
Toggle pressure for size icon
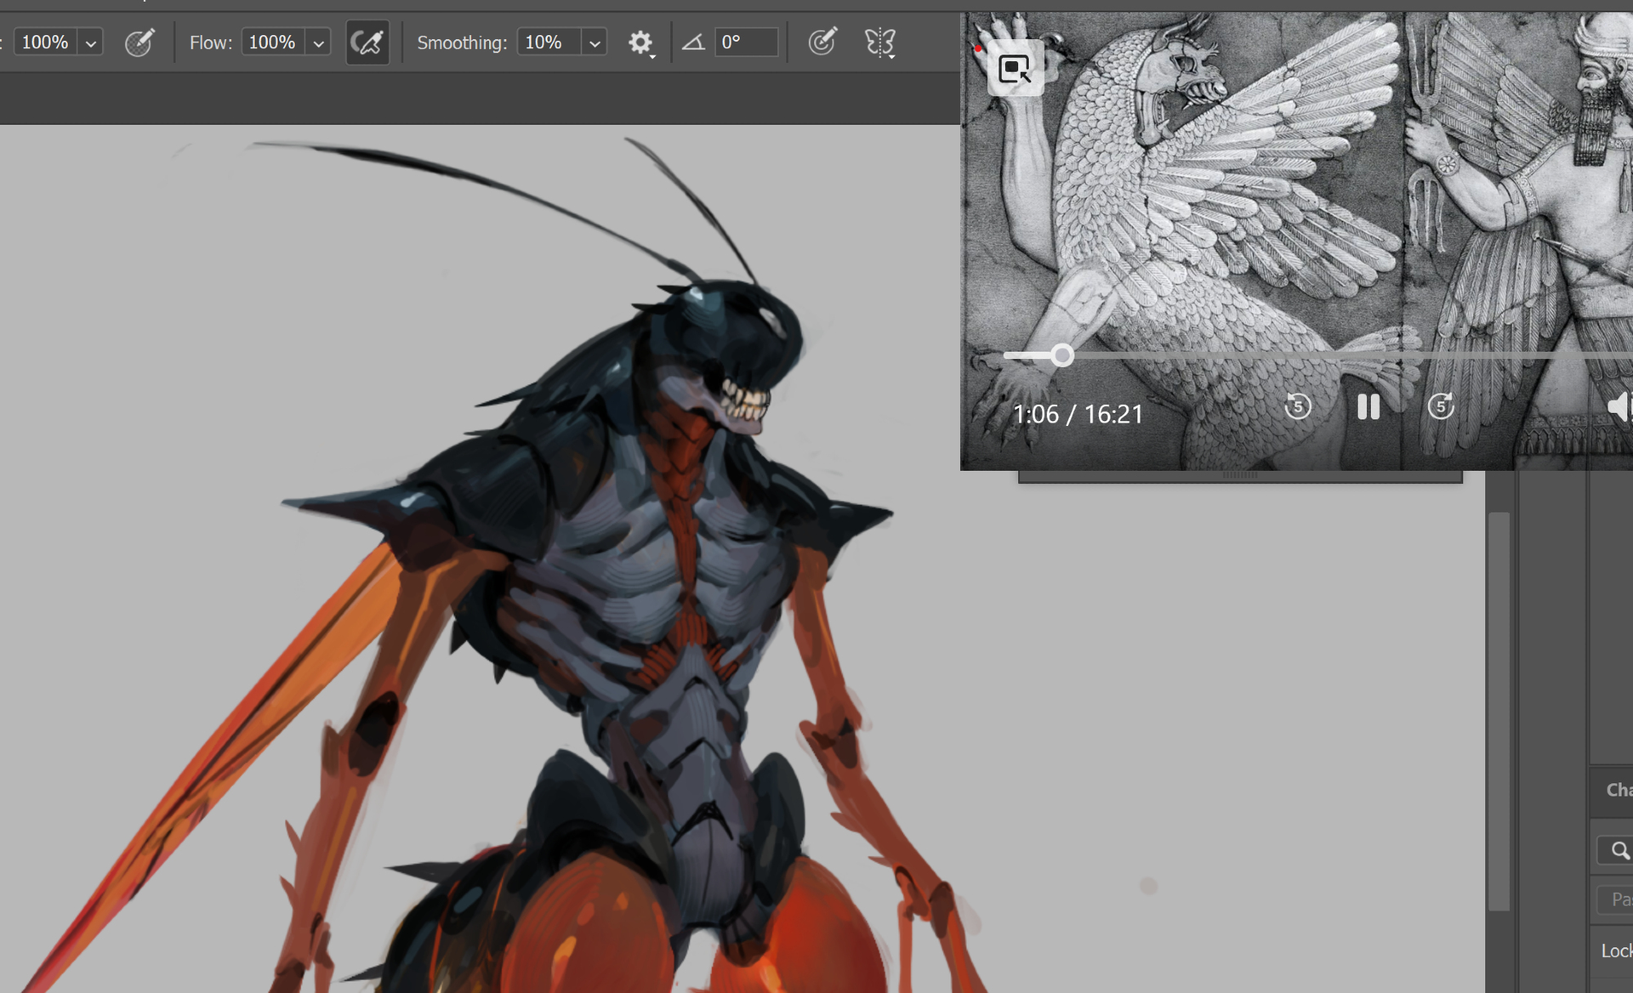point(822,42)
